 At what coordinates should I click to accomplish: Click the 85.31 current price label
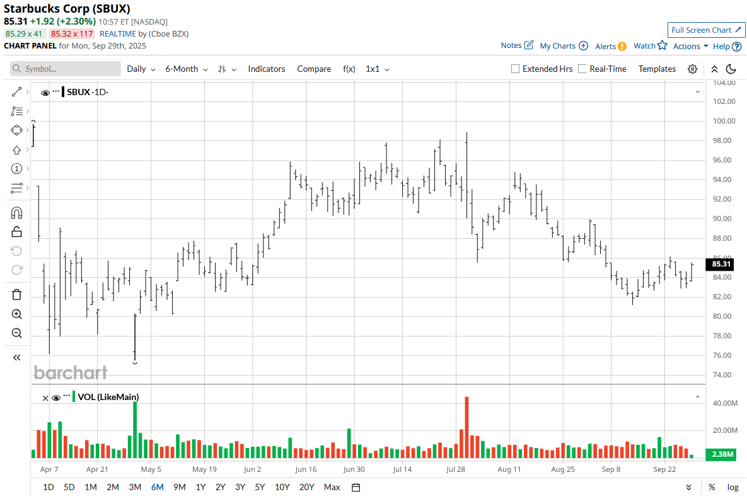[721, 264]
